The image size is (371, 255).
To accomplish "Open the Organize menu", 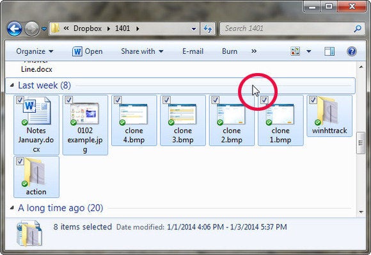I will tap(35, 51).
